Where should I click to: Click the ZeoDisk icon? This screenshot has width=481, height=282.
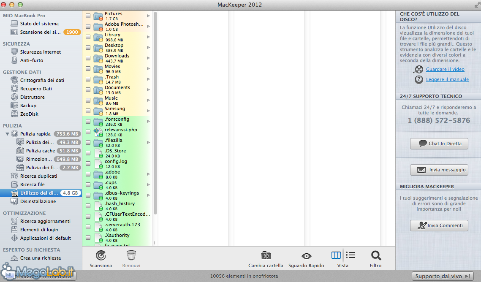[14, 114]
